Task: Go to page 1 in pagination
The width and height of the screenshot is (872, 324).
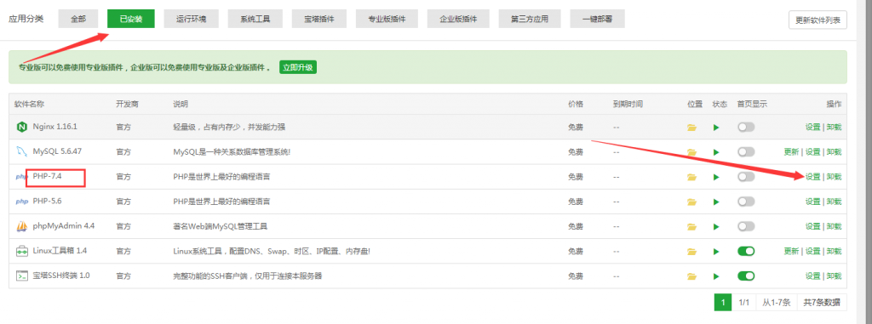Action: (x=722, y=303)
